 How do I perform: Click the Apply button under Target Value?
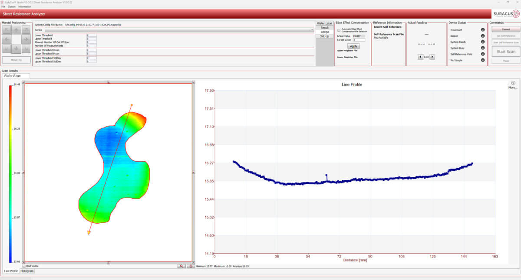point(354,46)
